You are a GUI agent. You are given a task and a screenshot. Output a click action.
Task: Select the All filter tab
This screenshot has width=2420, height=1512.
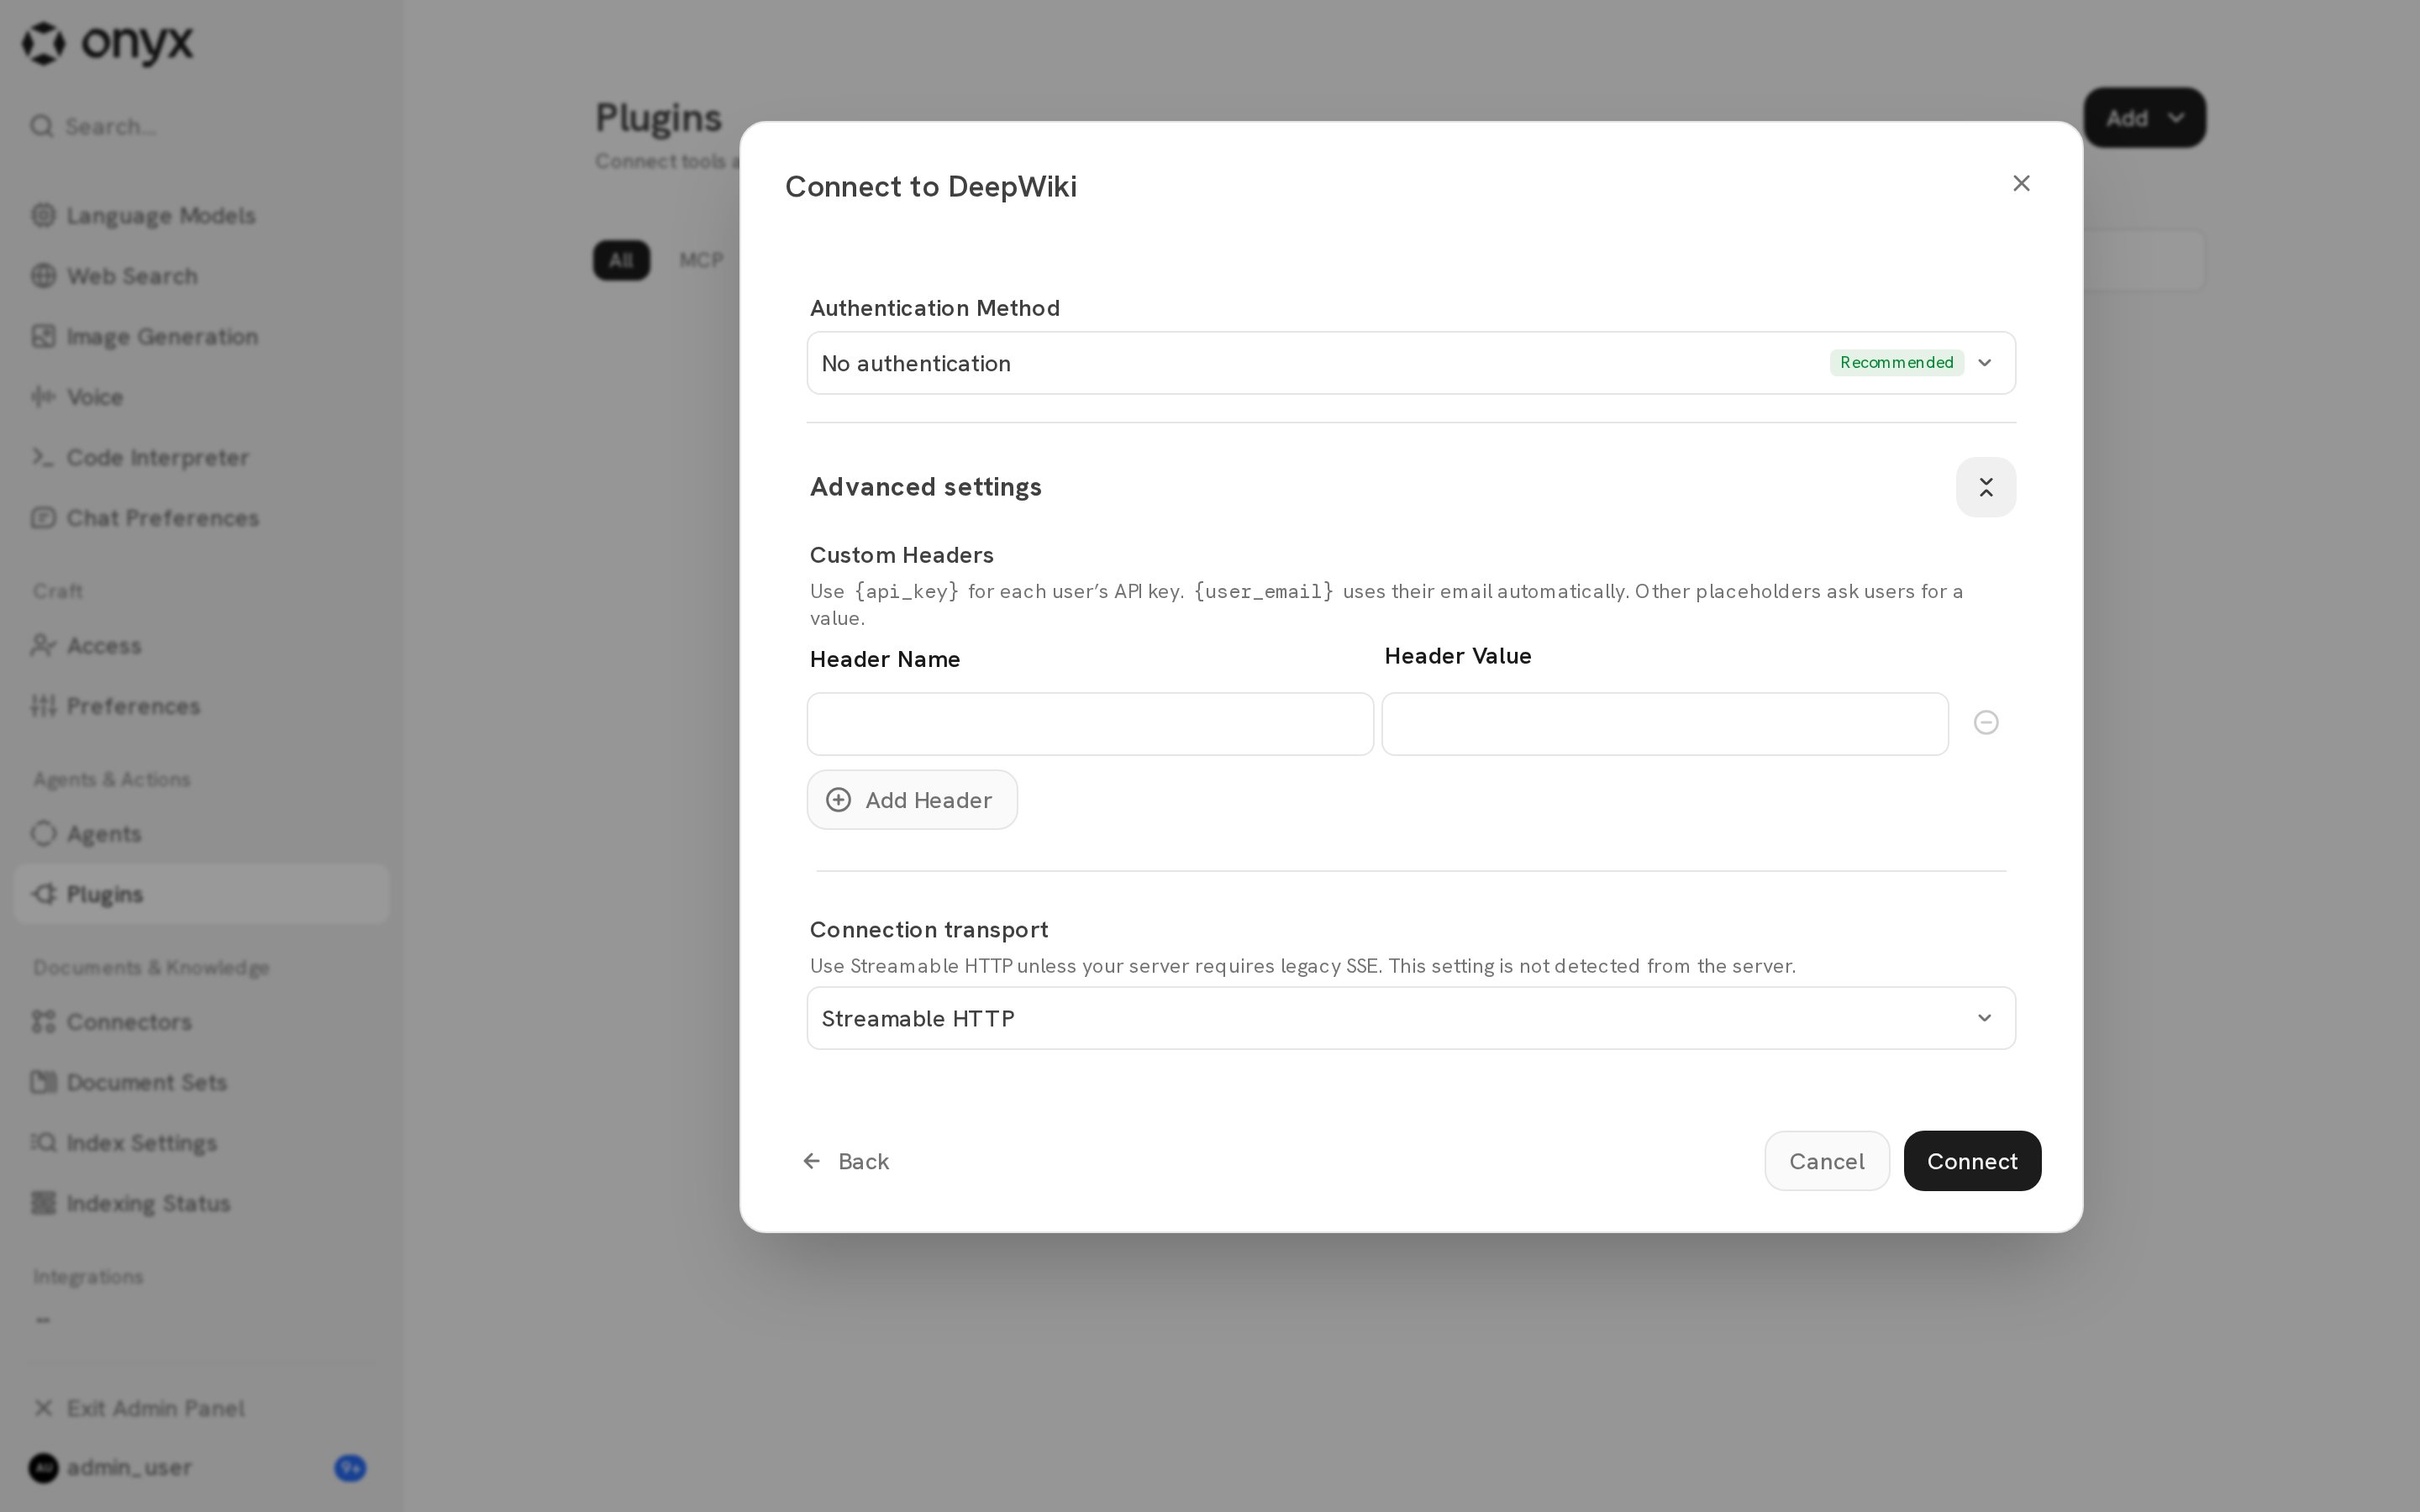point(621,260)
